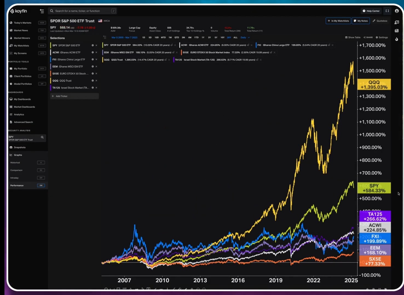Select the 20Y time range
Screen dimensions: 404x295
(x=229, y=37)
